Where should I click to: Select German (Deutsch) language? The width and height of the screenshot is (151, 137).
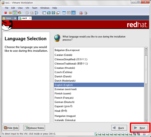pos(99,102)
